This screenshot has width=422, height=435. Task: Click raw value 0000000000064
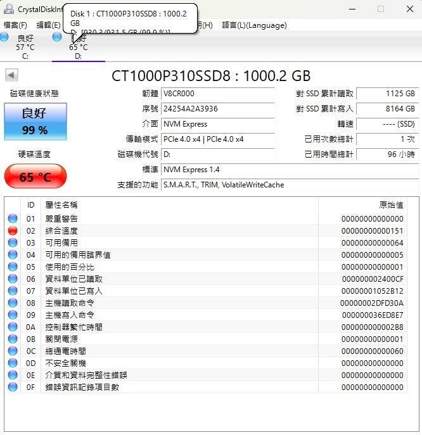[x=373, y=243]
